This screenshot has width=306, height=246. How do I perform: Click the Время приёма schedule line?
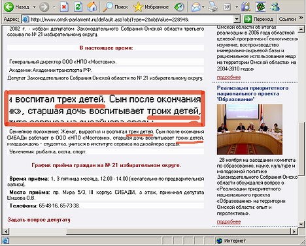point(106,181)
